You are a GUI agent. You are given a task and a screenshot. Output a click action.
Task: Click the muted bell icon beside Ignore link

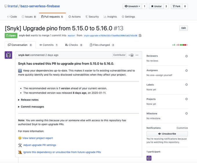pyautogui.click(x=20, y=152)
